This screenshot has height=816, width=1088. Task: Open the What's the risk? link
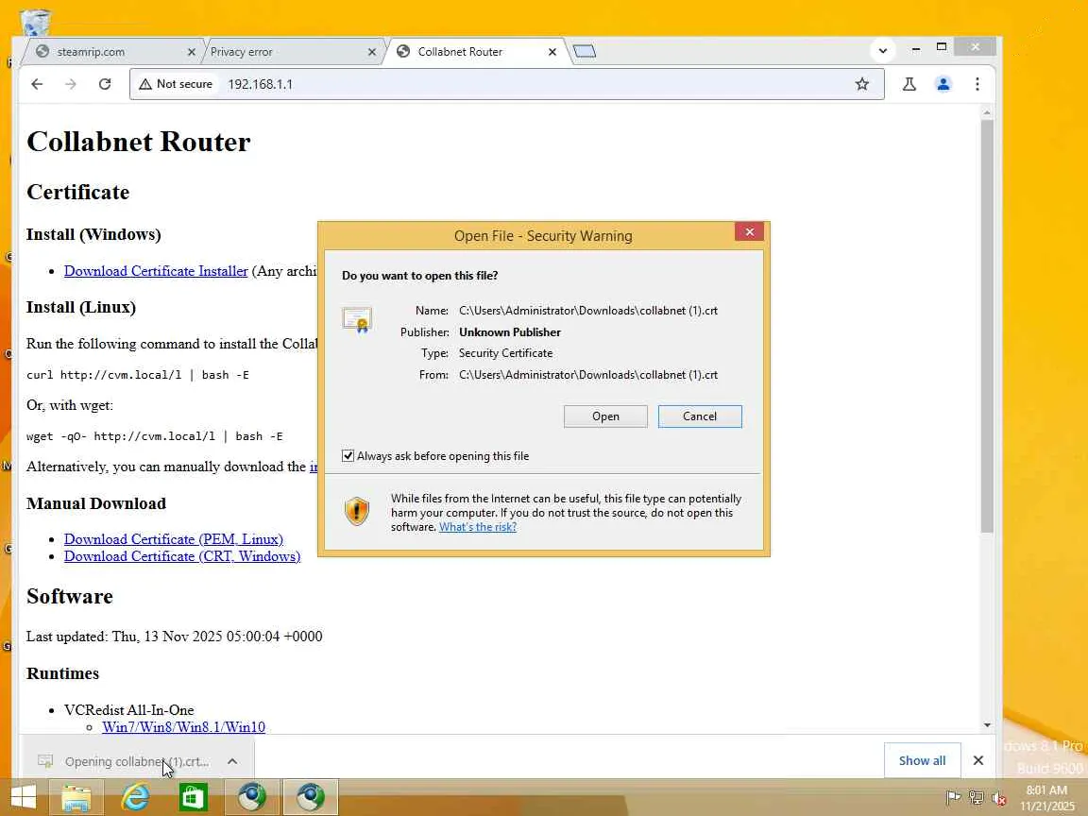[x=477, y=527]
